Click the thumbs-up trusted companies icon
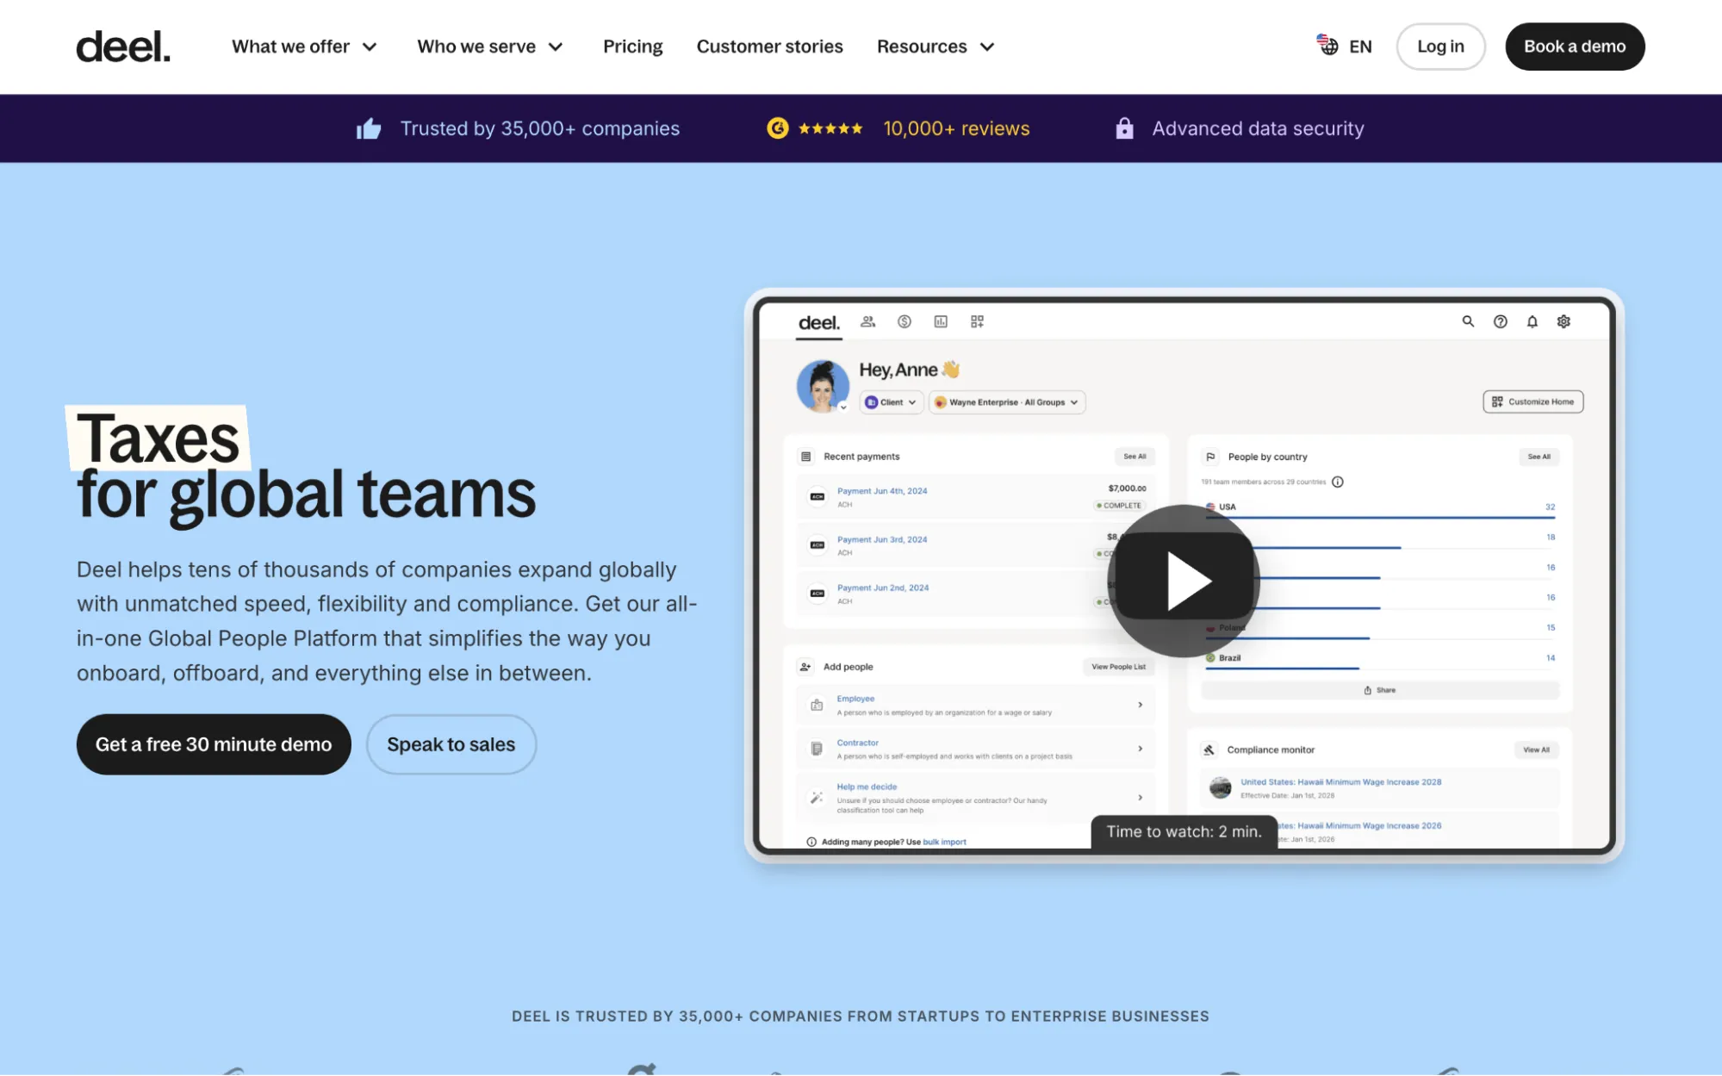 [x=369, y=129]
